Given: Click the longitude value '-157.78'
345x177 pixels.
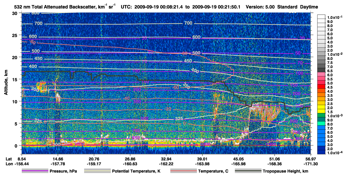Looking at the screenshot, I should click(x=57, y=163).
